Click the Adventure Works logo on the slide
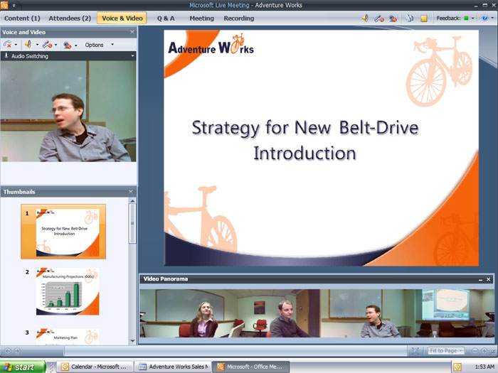The width and height of the screenshot is (498, 373). [211, 45]
